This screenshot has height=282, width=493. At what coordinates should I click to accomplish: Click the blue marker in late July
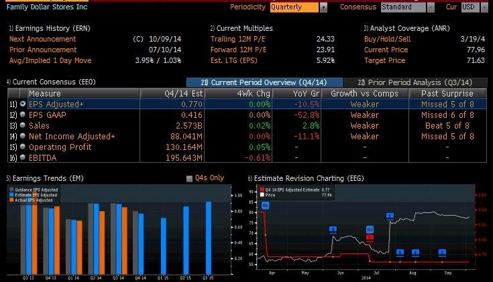point(400,253)
